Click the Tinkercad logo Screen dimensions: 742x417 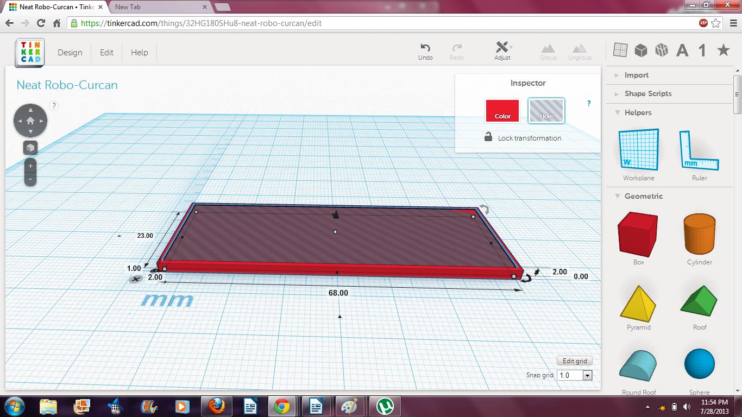(30, 53)
